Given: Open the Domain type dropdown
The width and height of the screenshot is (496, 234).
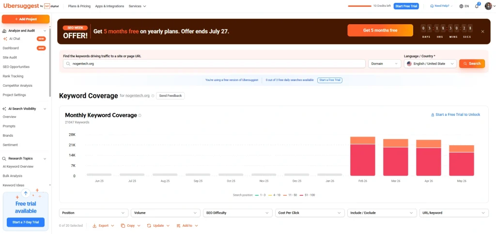Looking at the screenshot, I should pos(384,64).
